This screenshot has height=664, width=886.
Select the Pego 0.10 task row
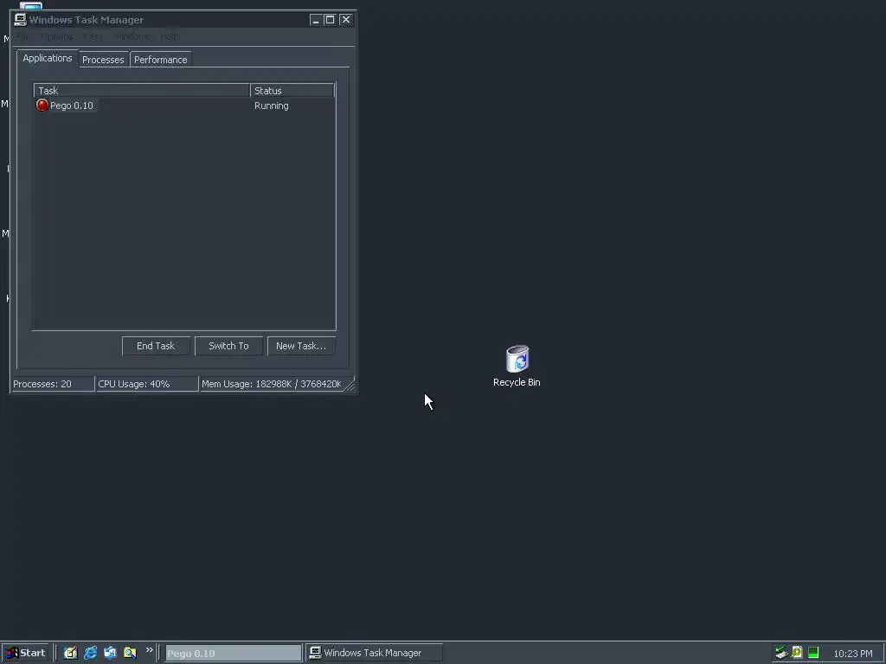click(x=184, y=105)
